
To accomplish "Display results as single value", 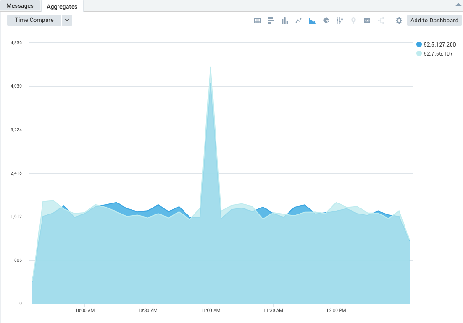I will [x=367, y=20].
